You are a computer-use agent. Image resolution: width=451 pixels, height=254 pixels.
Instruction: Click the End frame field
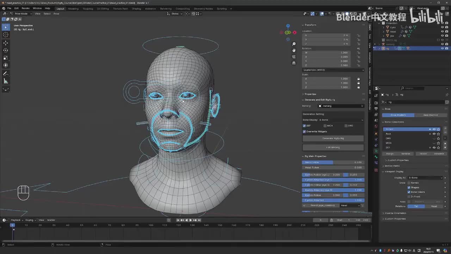point(362,220)
